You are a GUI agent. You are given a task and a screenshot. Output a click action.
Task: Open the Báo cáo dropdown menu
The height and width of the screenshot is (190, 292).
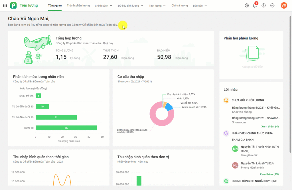pyautogui.click(x=200, y=6)
